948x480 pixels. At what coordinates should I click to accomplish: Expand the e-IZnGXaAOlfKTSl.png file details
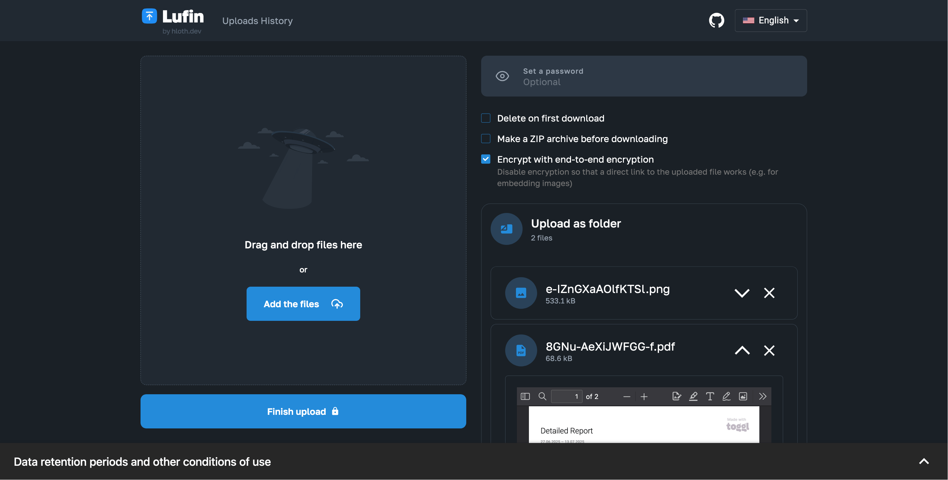742,293
